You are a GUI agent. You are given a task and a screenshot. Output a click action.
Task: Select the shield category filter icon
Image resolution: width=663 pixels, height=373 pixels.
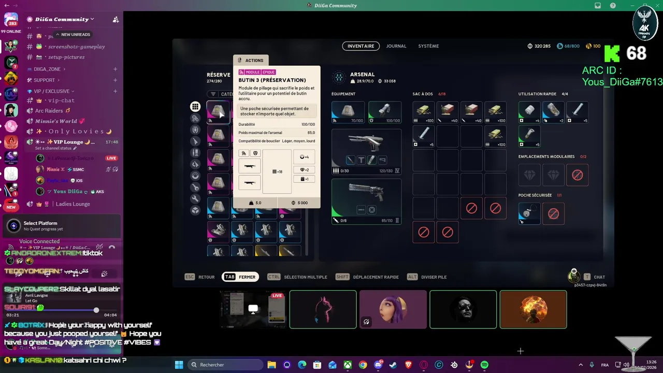[195, 130]
